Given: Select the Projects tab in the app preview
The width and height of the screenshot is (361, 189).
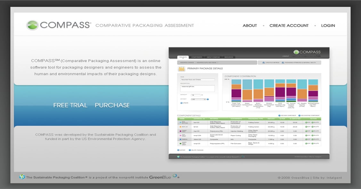Looking at the screenshot, I should 183,57.
